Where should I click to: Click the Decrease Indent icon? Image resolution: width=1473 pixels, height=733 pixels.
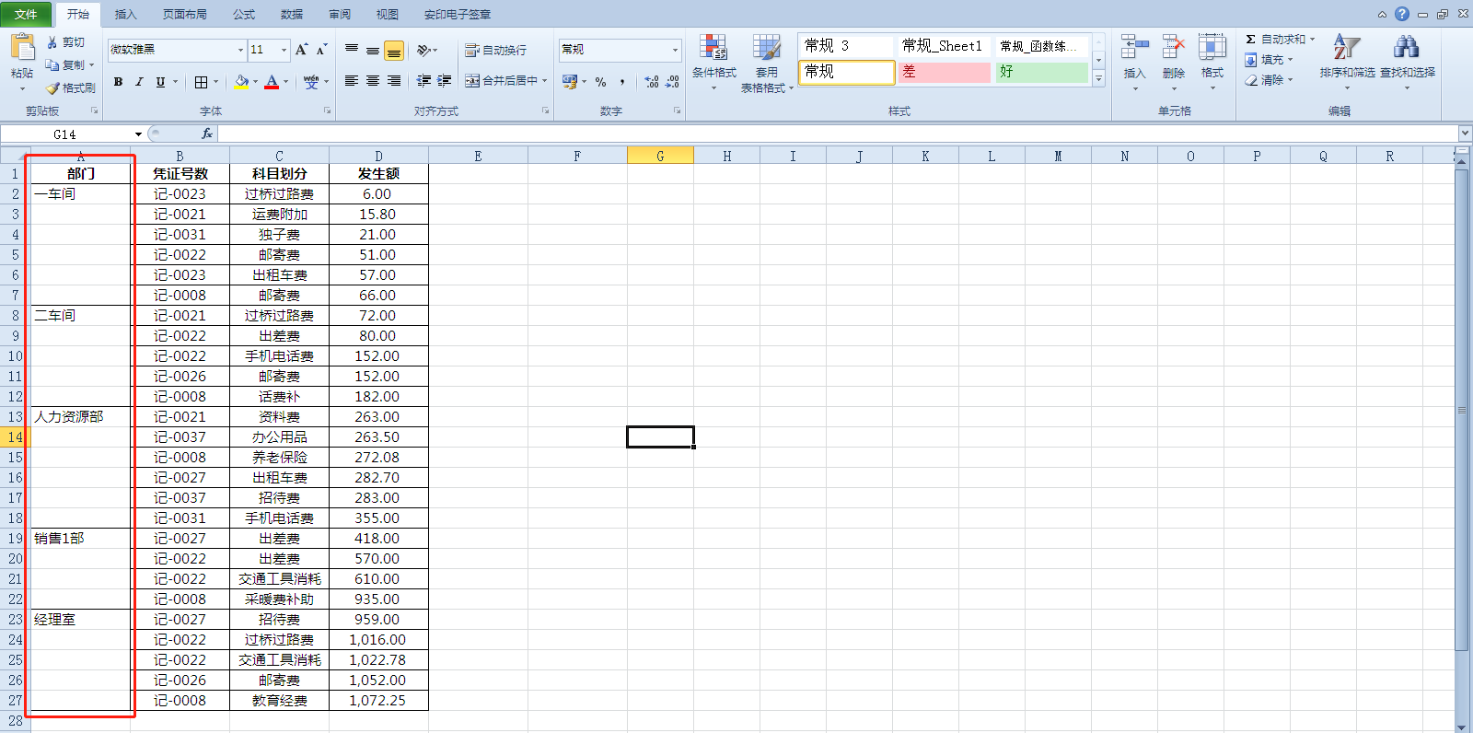(423, 81)
